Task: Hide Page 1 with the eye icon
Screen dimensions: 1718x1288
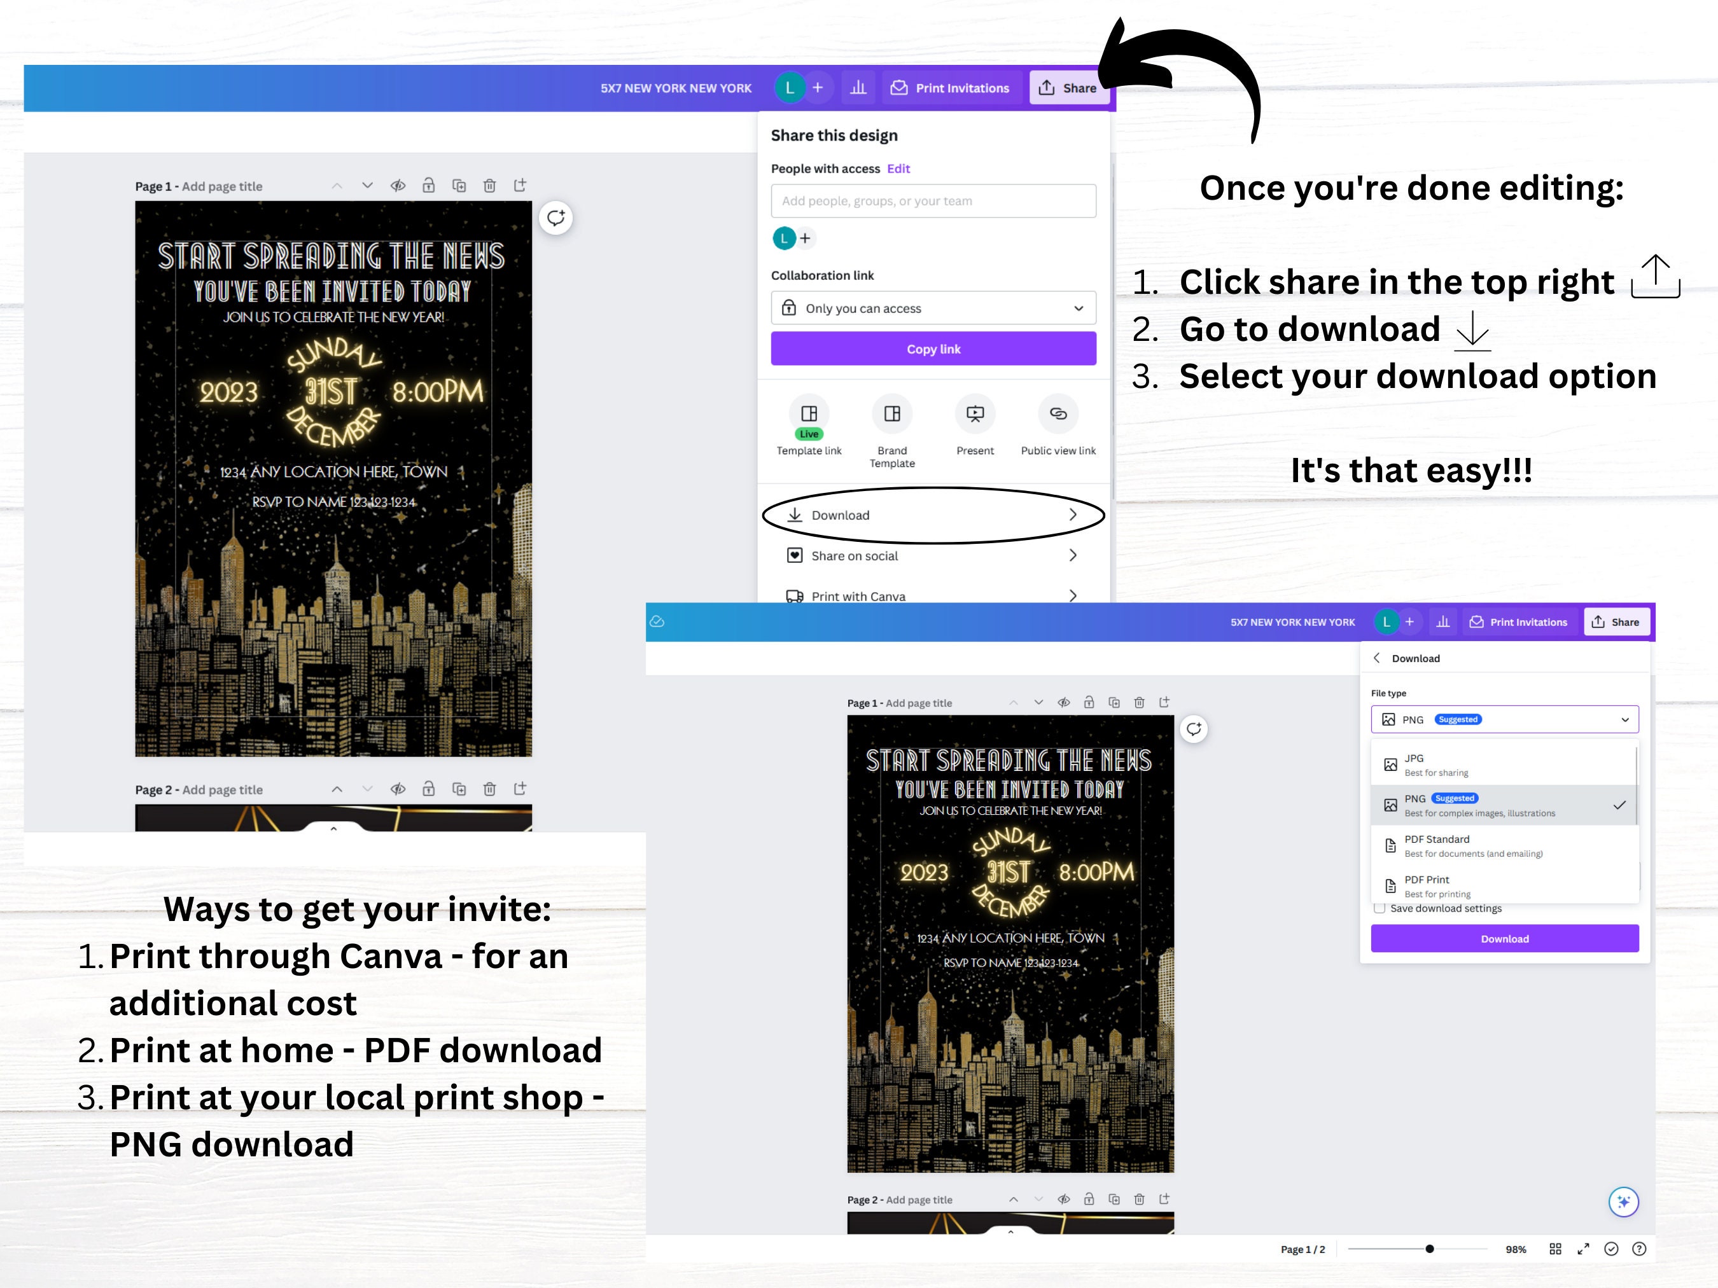Action: (x=398, y=186)
